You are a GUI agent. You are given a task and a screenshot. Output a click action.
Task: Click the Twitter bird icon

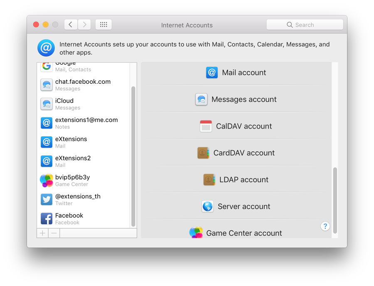click(47, 199)
